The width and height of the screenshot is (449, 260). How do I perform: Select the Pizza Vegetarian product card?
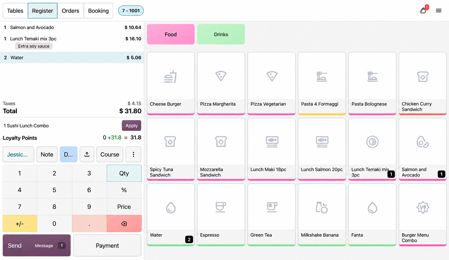point(271,83)
